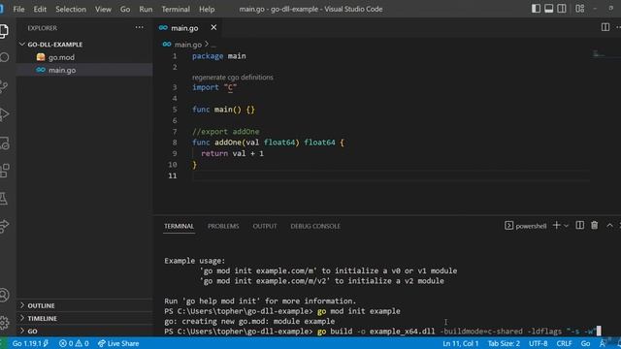Open the View menu

103,9
